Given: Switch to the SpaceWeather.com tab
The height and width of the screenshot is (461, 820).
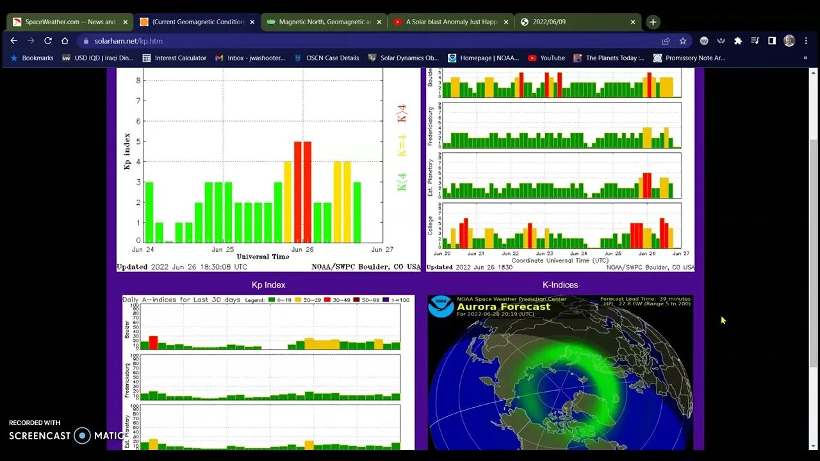Looking at the screenshot, I should [70, 22].
